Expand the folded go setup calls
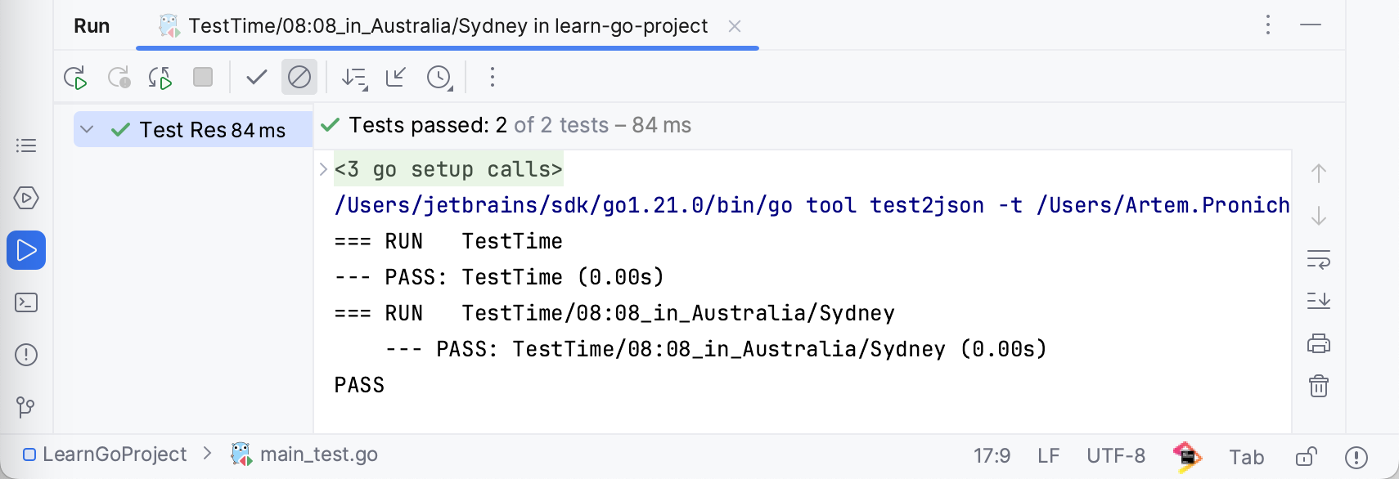The height and width of the screenshot is (479, 1399). click(x=323, y=169)
